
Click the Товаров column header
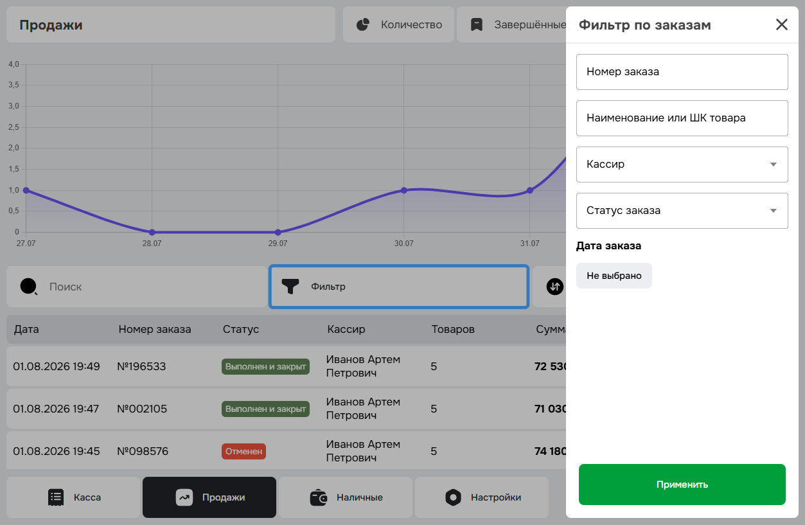[453, 330]
